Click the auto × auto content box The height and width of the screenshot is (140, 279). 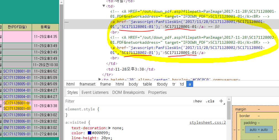(x=259, y=129)
